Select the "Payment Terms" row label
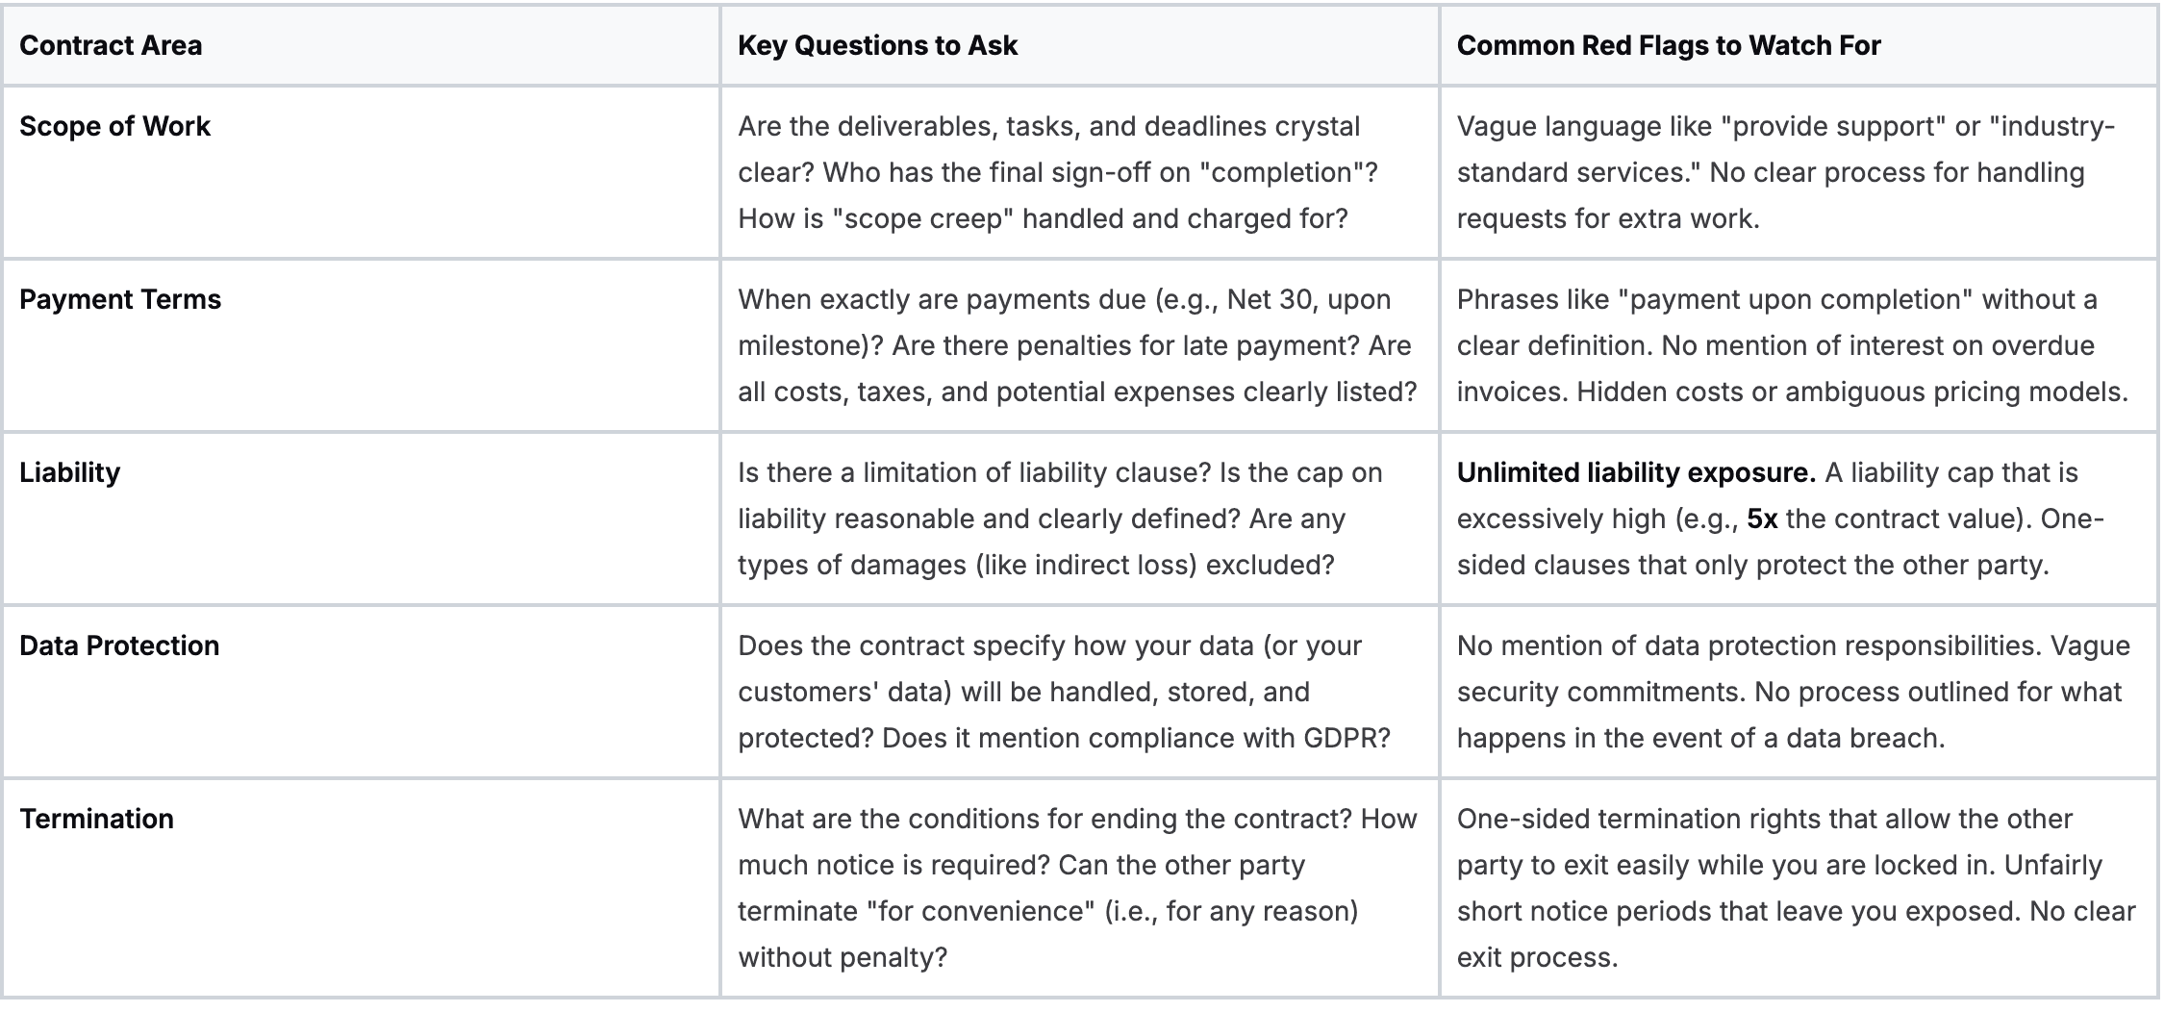This screenshot has width=2164, height=1012. click(x=120, y=300)
